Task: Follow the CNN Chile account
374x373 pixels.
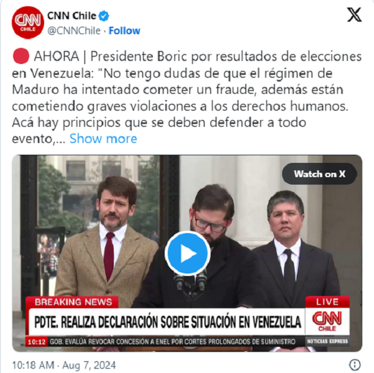Action: (124, 30)
